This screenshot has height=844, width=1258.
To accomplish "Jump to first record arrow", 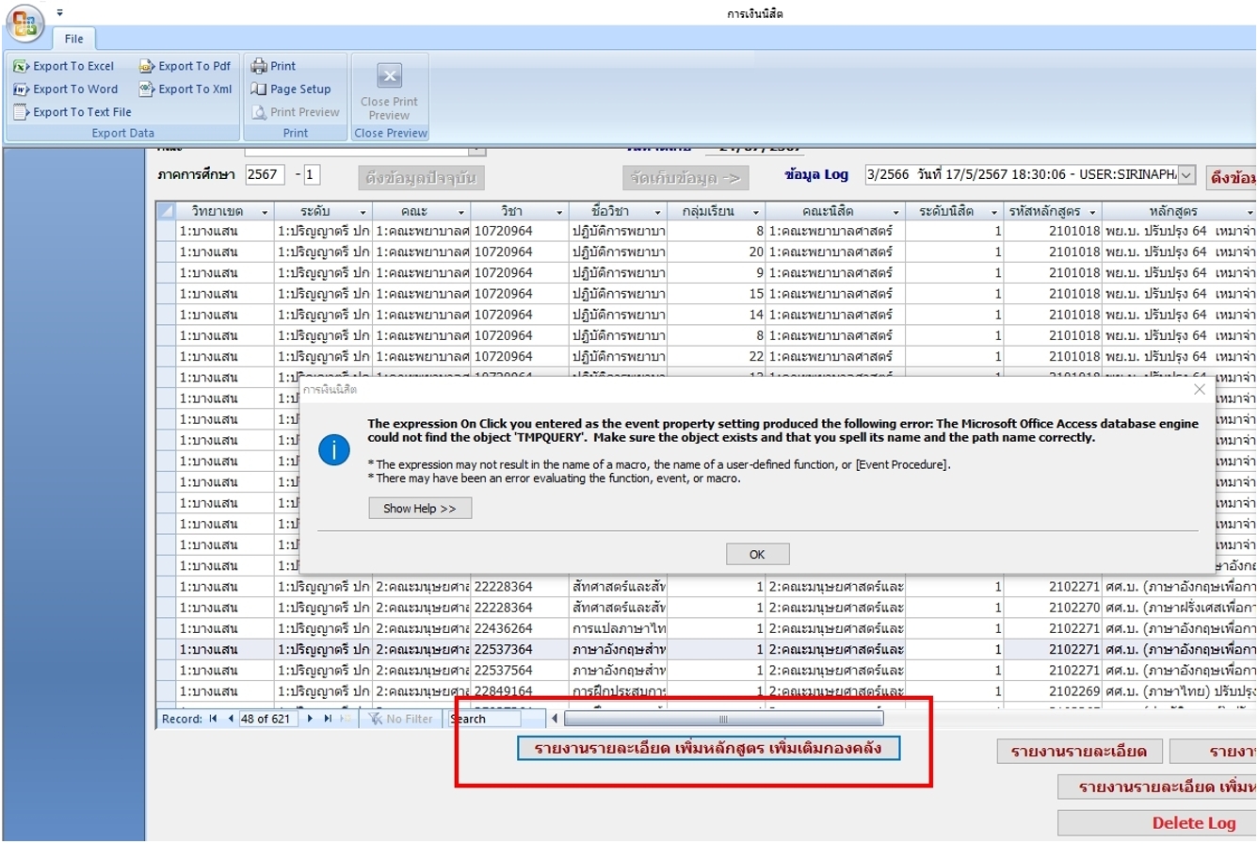I will 213,719.
